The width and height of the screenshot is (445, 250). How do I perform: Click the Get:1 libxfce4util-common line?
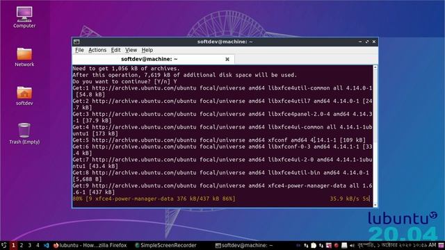click(222, 91)
